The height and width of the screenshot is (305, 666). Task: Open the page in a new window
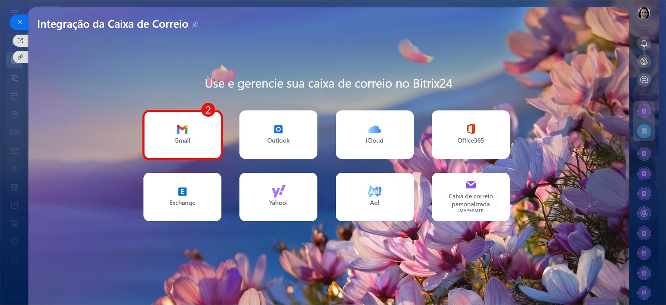pos(20,41)
